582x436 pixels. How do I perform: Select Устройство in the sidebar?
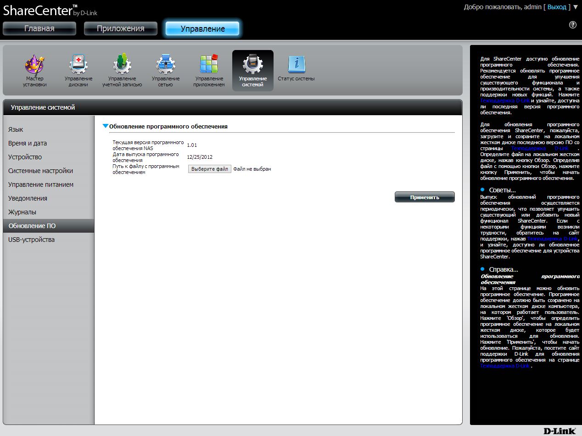point(48,157)
